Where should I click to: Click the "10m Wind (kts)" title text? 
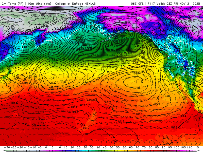coord(39,4)
